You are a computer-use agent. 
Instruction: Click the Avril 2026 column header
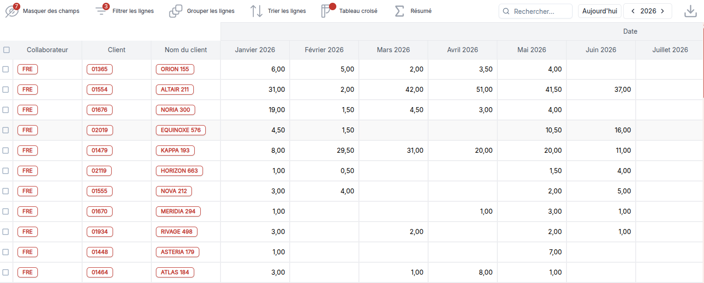(x=463, y=50)
